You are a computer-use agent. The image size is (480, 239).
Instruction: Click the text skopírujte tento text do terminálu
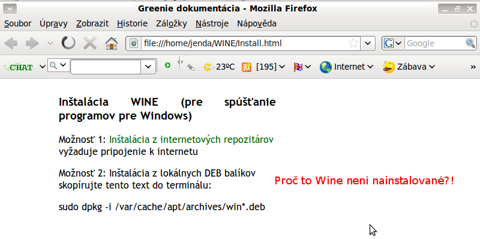click(x=135, y=186)
